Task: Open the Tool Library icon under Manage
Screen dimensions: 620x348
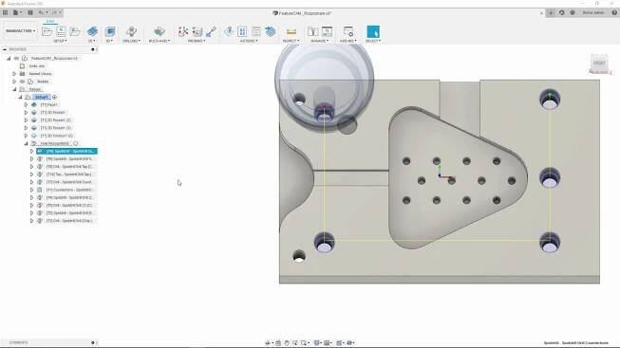Action: (312, 31)
